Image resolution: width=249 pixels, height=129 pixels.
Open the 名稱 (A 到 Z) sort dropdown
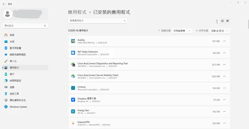220,31
